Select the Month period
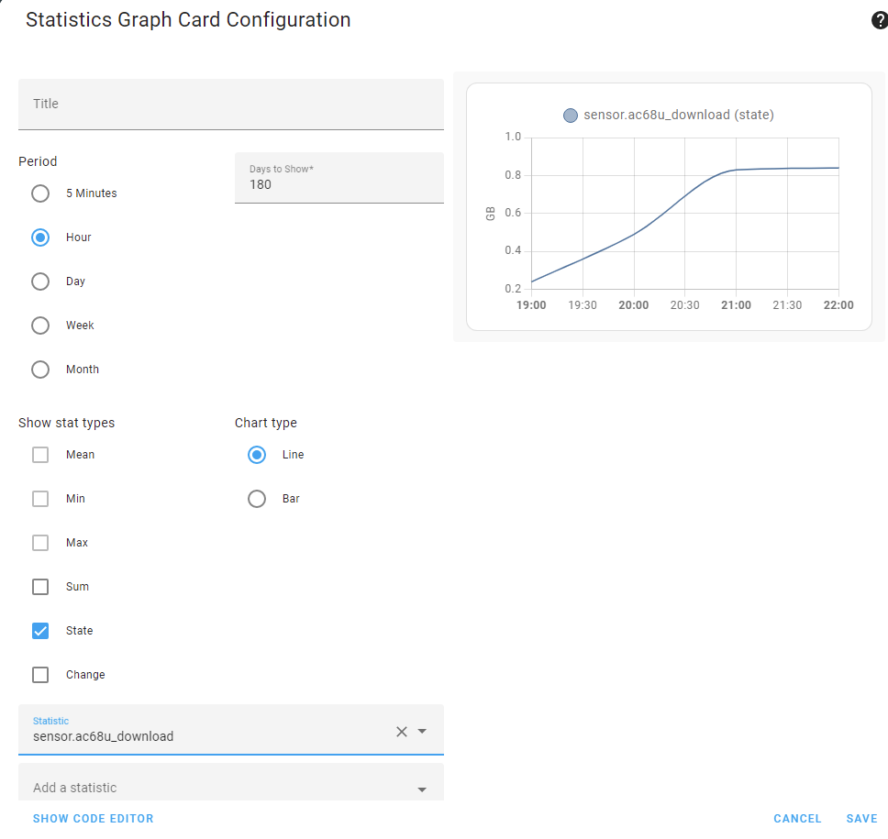 (39, 369)
